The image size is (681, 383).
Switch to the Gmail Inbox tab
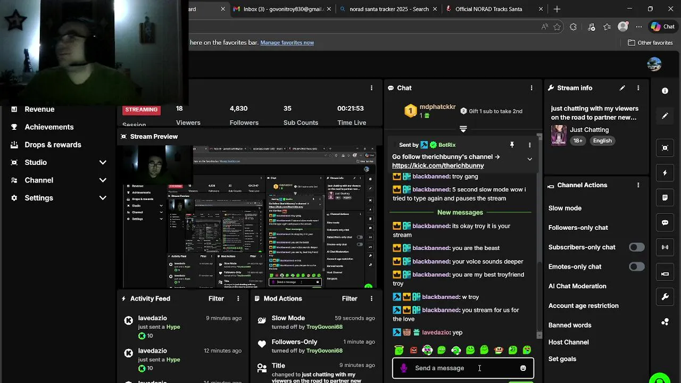[283, 9]
